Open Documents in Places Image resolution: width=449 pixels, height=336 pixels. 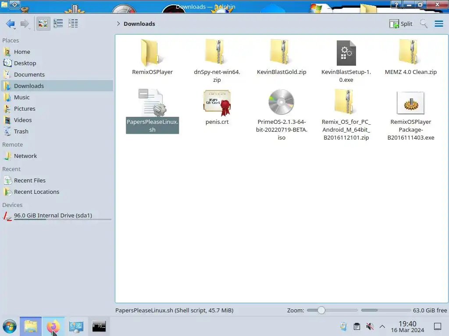(57, 74)
